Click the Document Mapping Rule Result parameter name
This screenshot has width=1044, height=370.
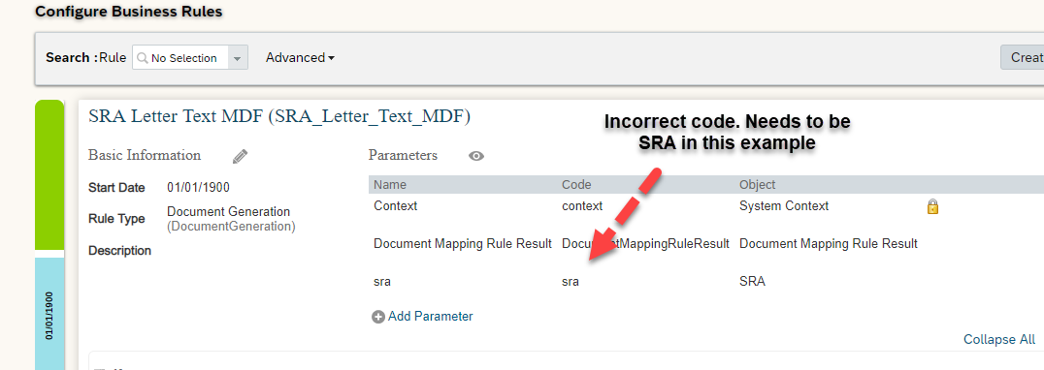pyautogui.click(x=463, y=244)
